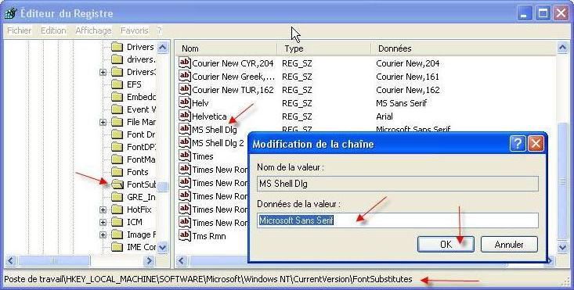The image size is (574, 290).
Task: Select the GRE_In folder icon
Action: (x=117, y=197)
